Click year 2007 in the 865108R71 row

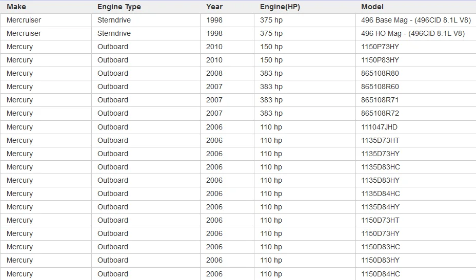coord(214,100)
